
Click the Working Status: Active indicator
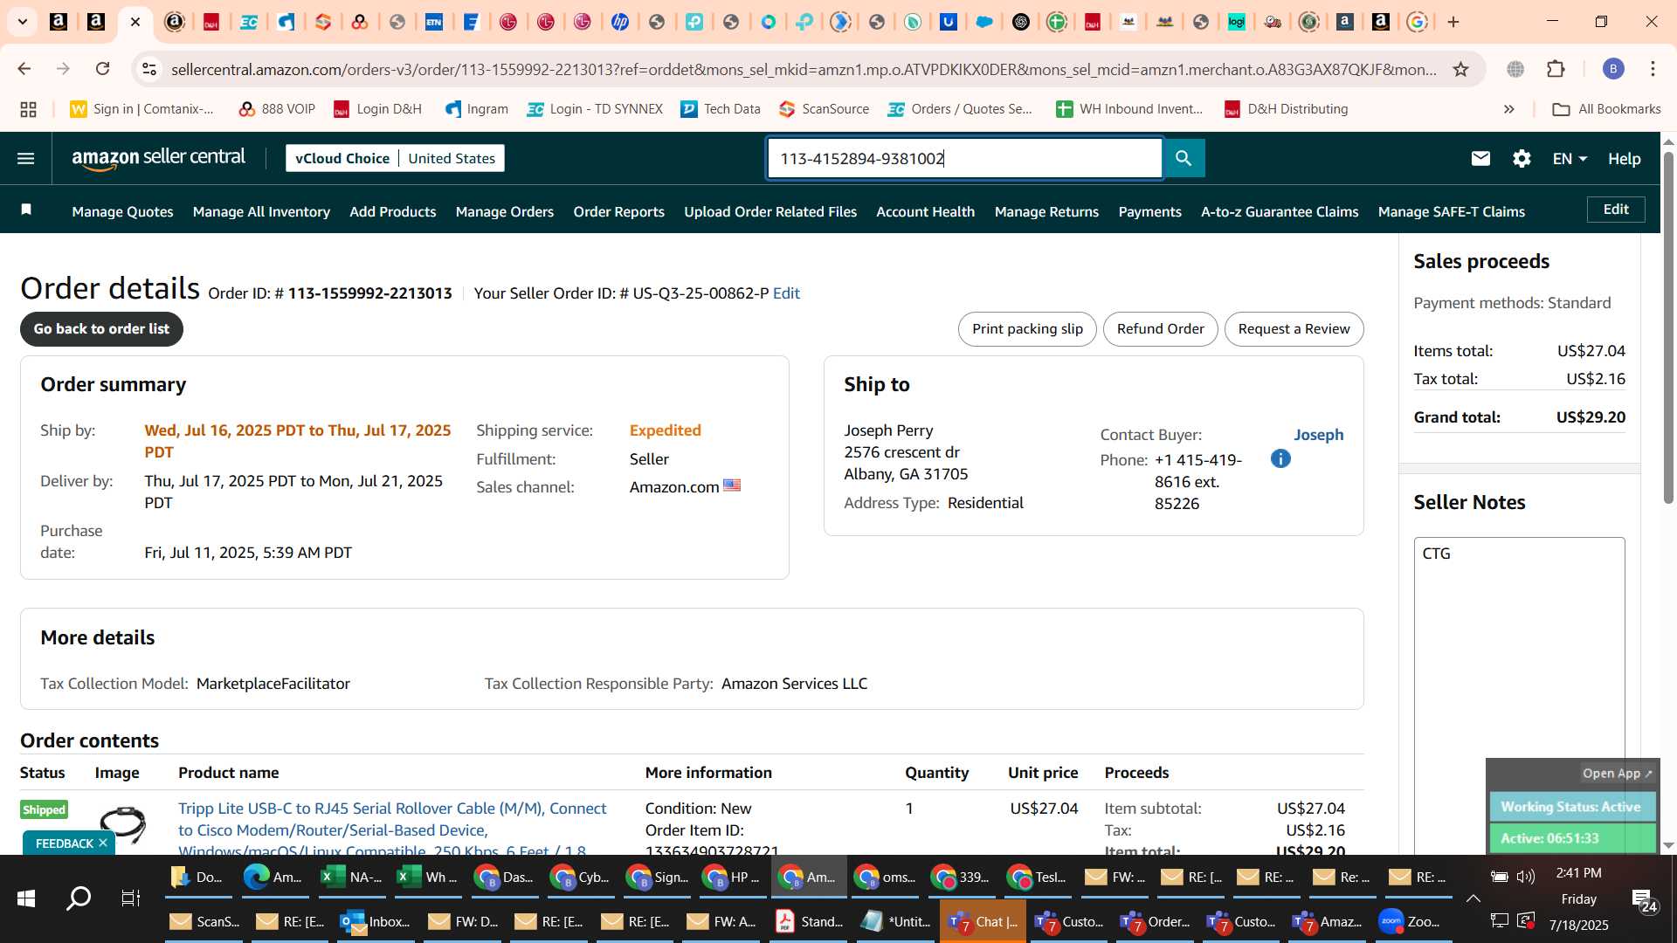[1570, 807]
